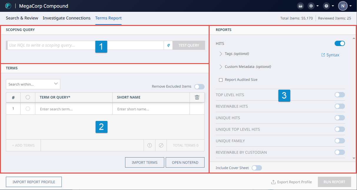This screenshot has width=357, height=190.
Task: Click the Import Terms button
Action: [x=145, y=162]
